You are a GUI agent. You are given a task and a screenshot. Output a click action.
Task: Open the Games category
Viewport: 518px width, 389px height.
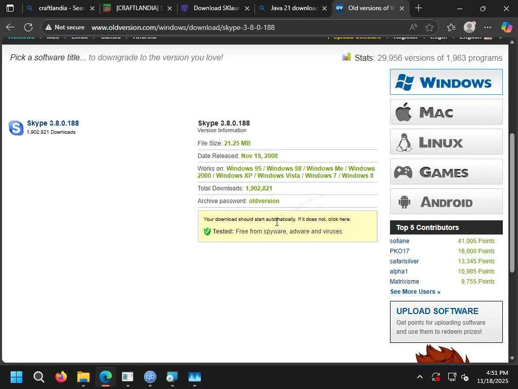(x=446, y=171)
